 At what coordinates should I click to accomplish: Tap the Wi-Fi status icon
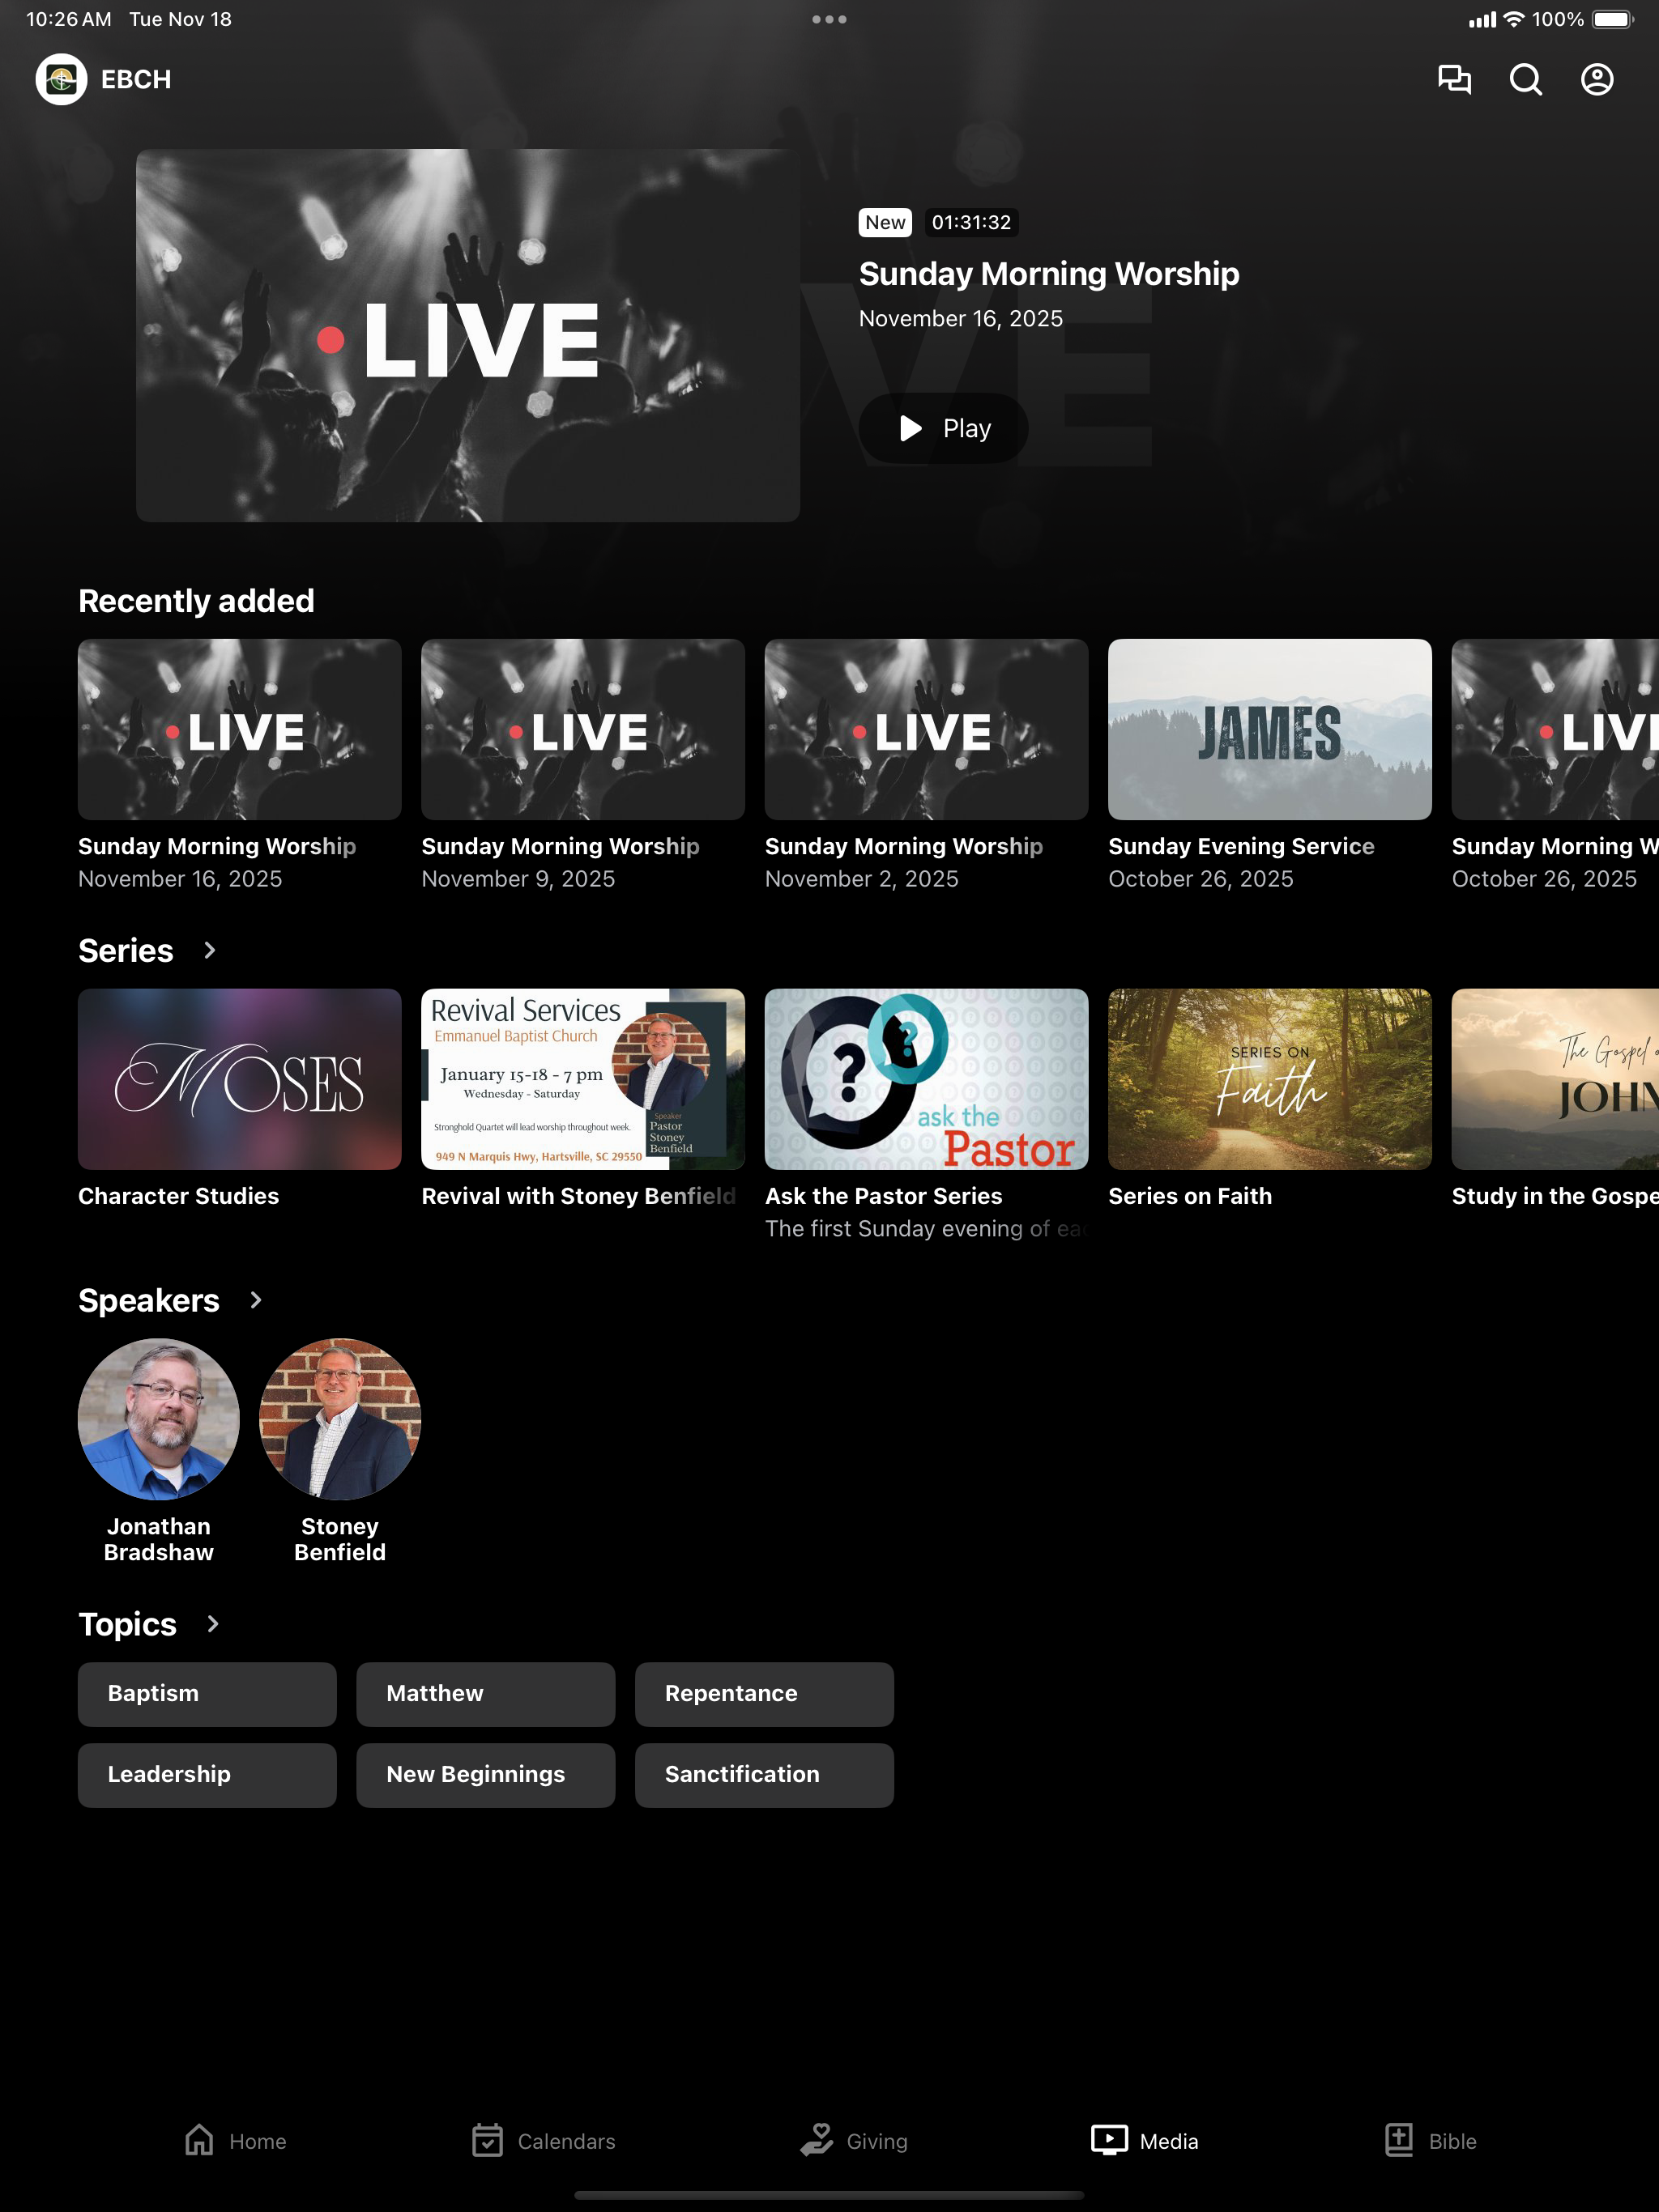[x=1514, y=19]
